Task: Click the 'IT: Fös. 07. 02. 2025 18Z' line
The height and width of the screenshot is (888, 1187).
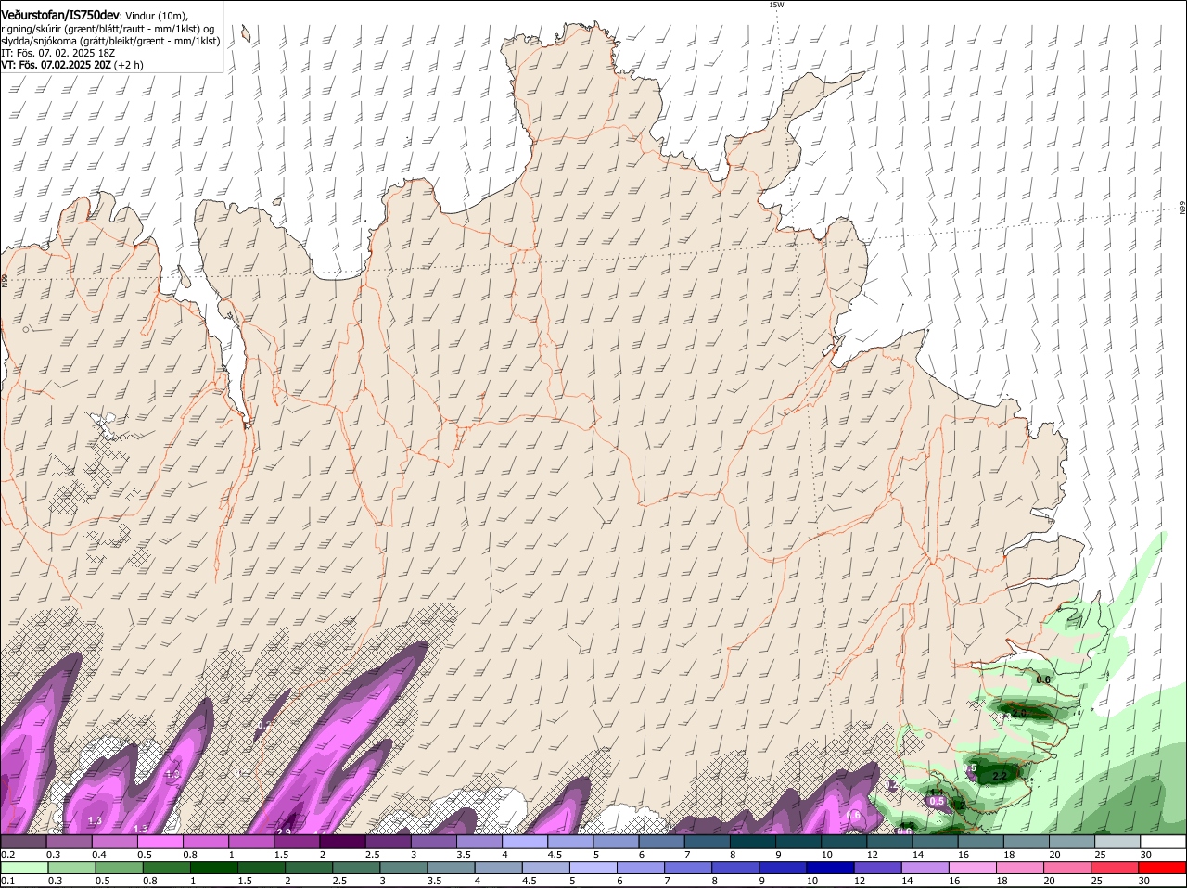Action: tap(58, 53)
